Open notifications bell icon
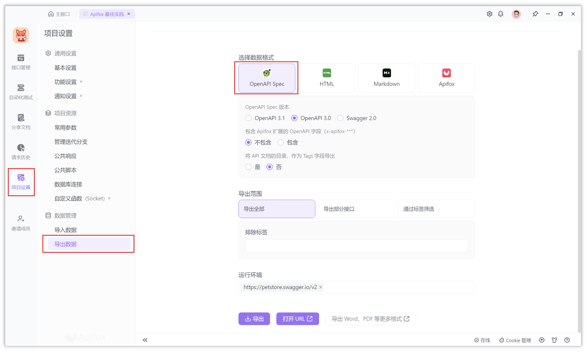Image resolution: width=586 pixels, height=352 pixels. point(501,14)
